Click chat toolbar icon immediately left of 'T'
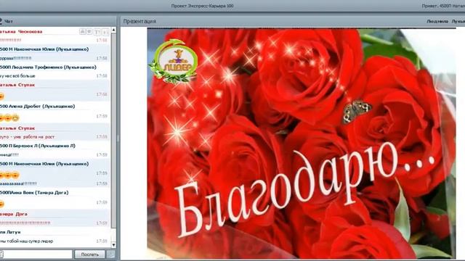 click(x=89, y=32)
